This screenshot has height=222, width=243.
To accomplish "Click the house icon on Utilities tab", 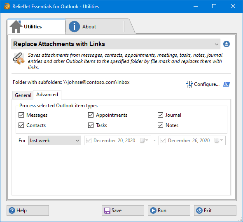I will (x=16, y=27).
